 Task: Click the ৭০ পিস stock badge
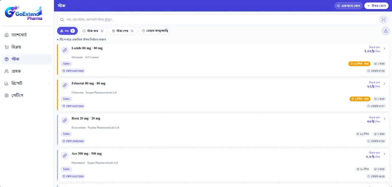click(363, 169)
